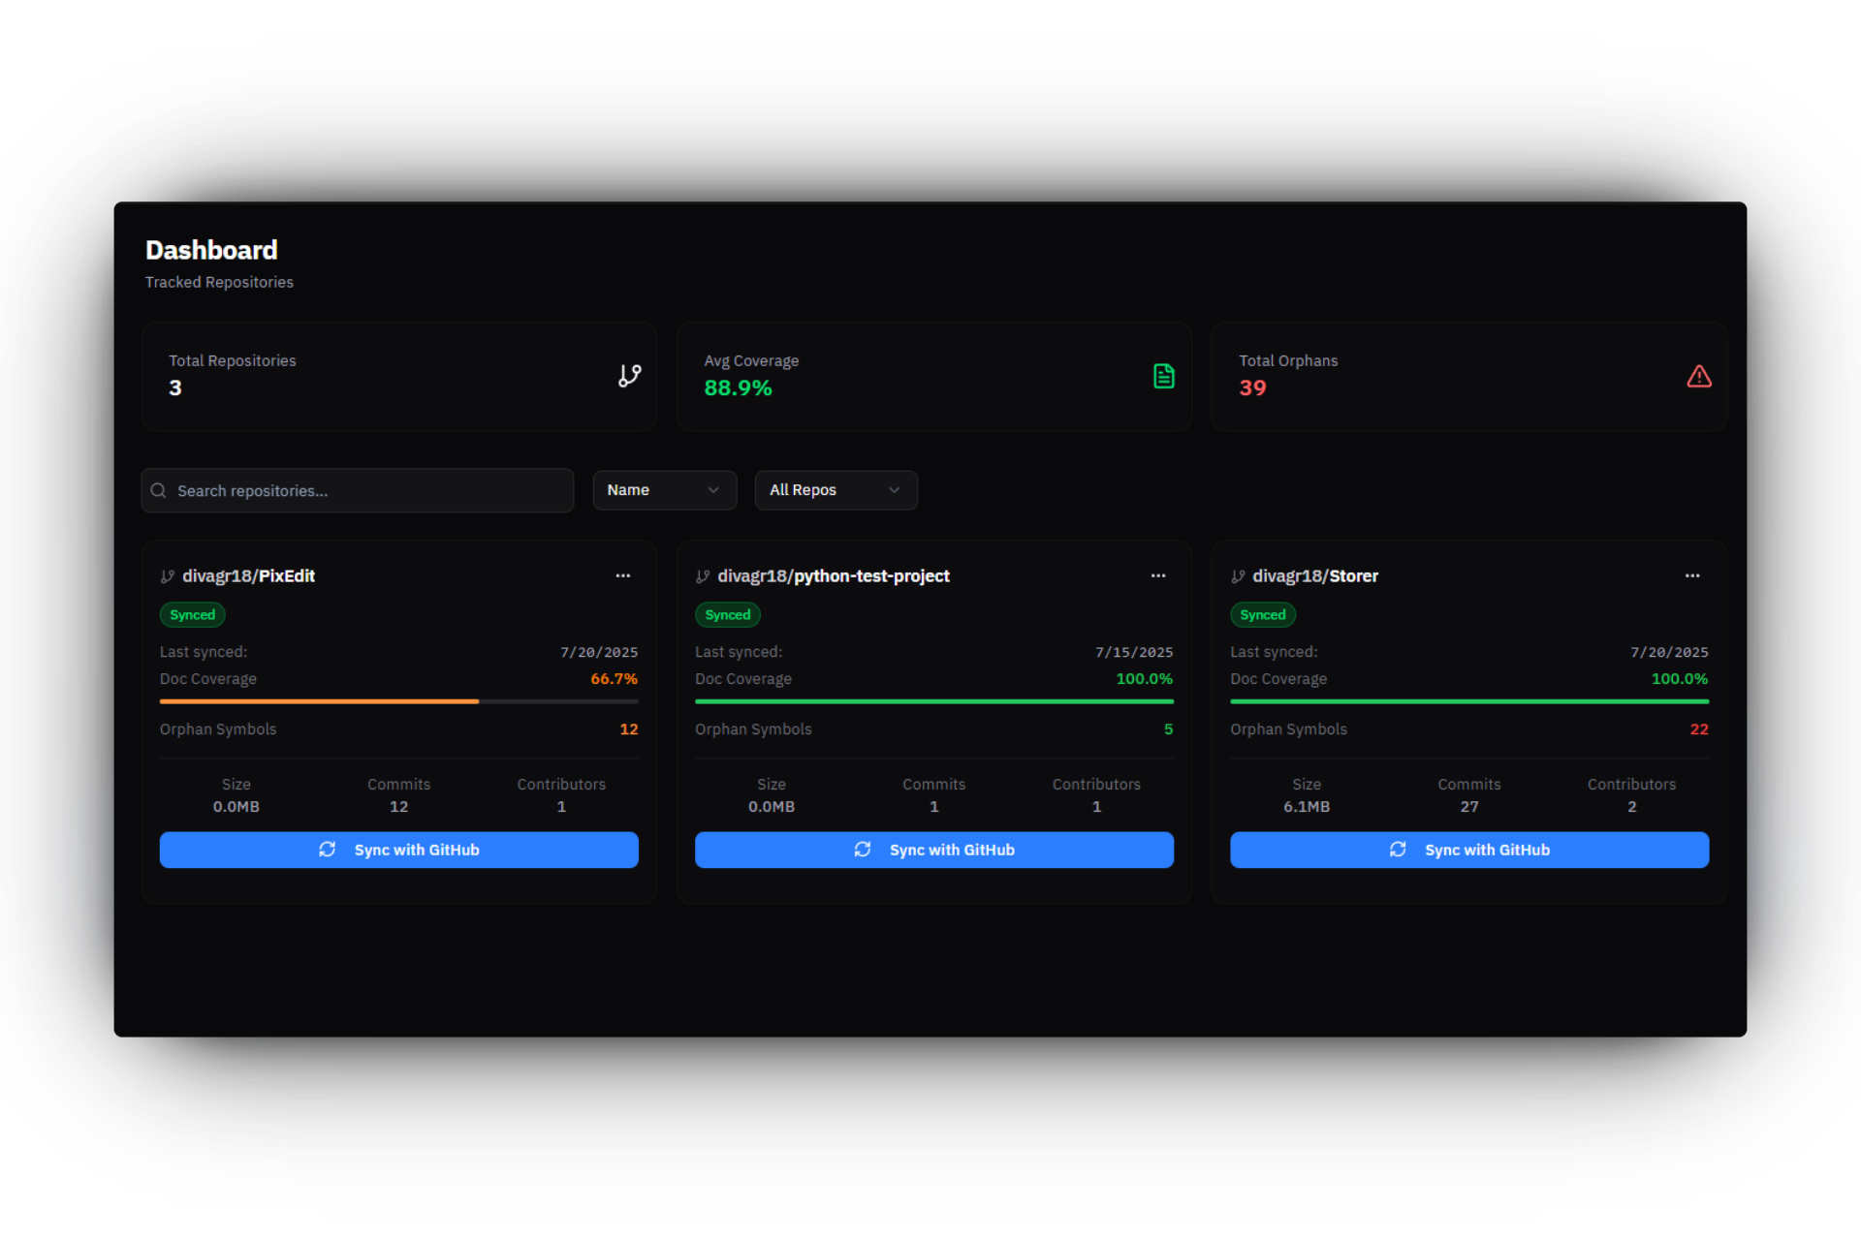Click the search magnifier icon
This screenshot has height=1240, width=1861.
(159, 491)
